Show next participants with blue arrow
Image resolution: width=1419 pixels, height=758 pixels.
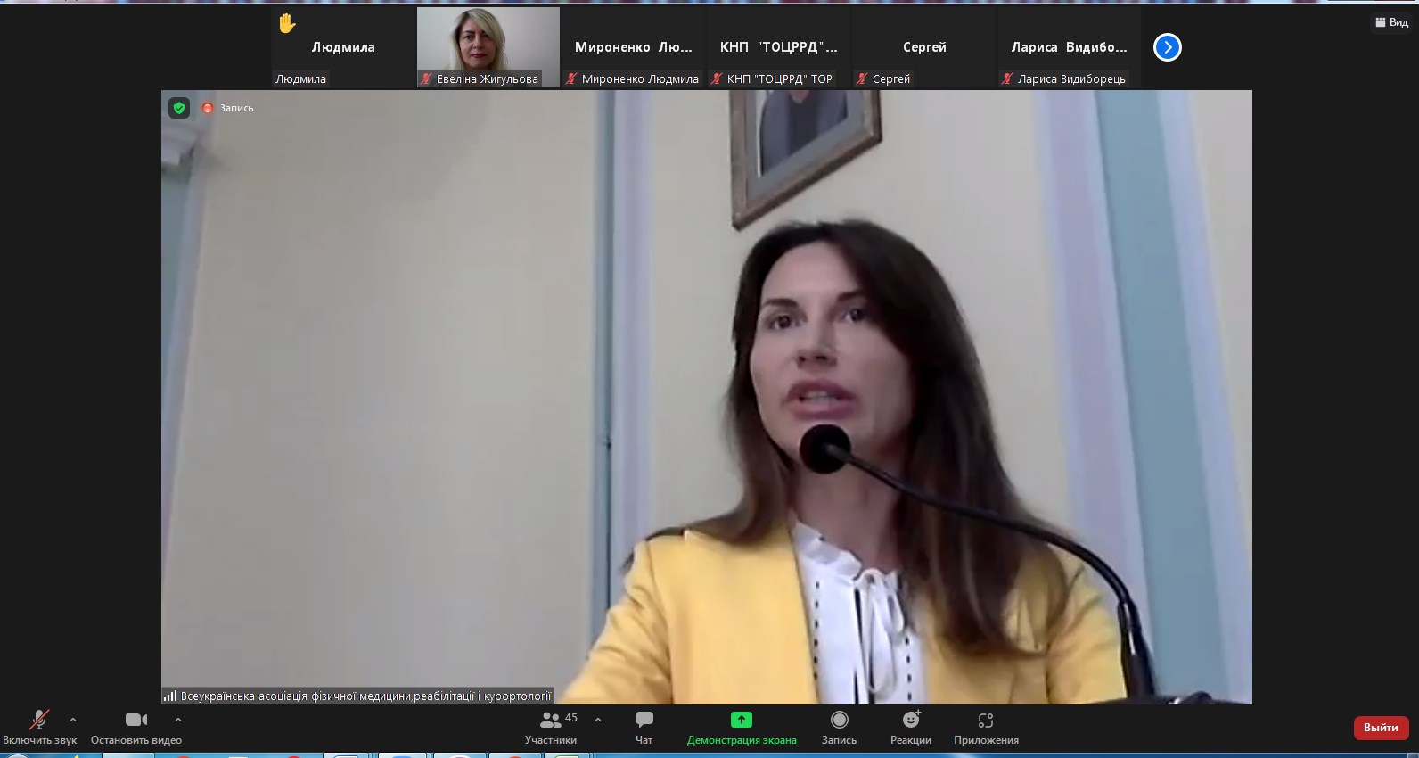pyautogui.click(x=1167, y=47)
